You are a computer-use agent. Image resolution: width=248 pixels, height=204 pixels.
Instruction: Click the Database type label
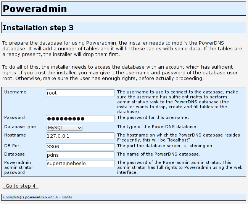click(x=20, y=127)
